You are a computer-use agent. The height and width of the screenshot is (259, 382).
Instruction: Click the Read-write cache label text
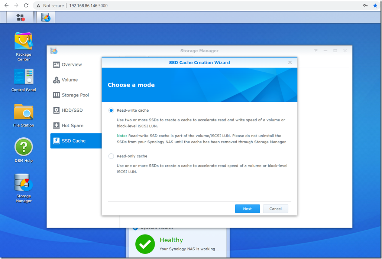pos(133,111)
